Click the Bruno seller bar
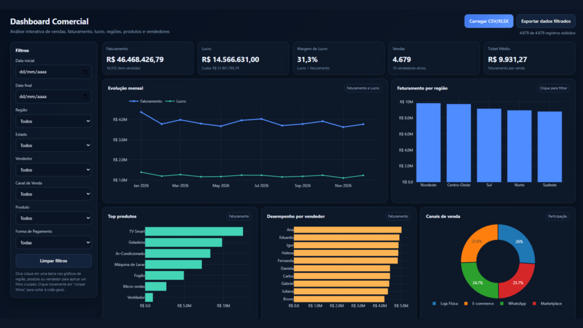The width and height of the screenshot is (583, 328). click(x=339, y=299)
